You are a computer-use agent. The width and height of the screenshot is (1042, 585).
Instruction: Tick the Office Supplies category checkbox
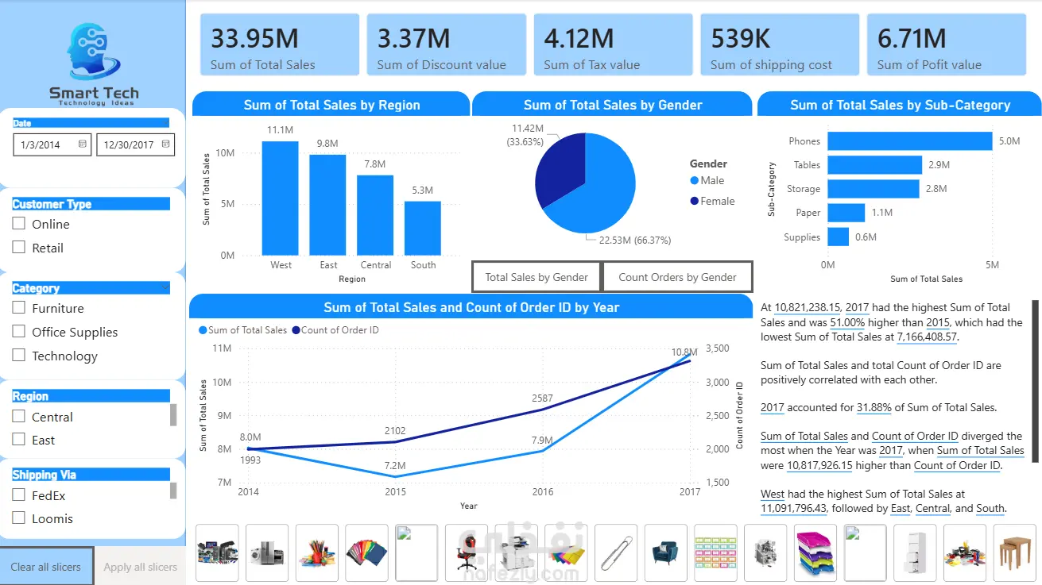(x=19, y=332)
